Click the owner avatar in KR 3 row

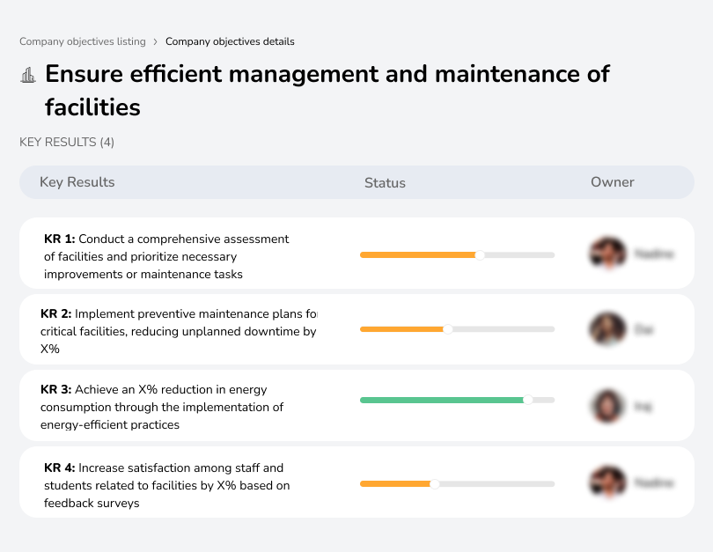[x=607, y=406]
